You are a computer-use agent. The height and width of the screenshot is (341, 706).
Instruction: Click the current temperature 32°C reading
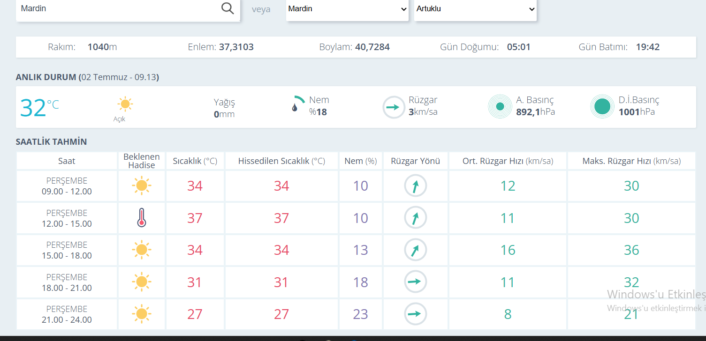[x=39, y=107]
